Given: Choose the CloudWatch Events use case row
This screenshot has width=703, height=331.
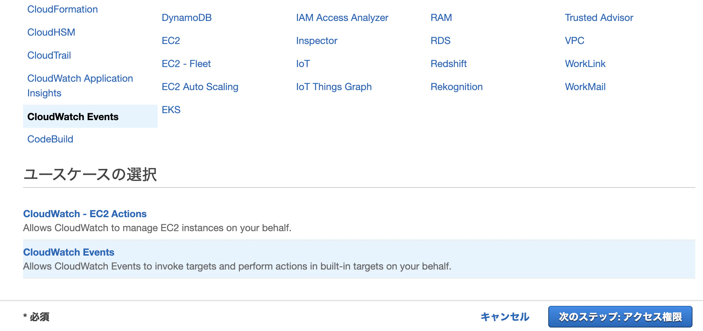Looking at the screenshot, I should coord(359,259).
